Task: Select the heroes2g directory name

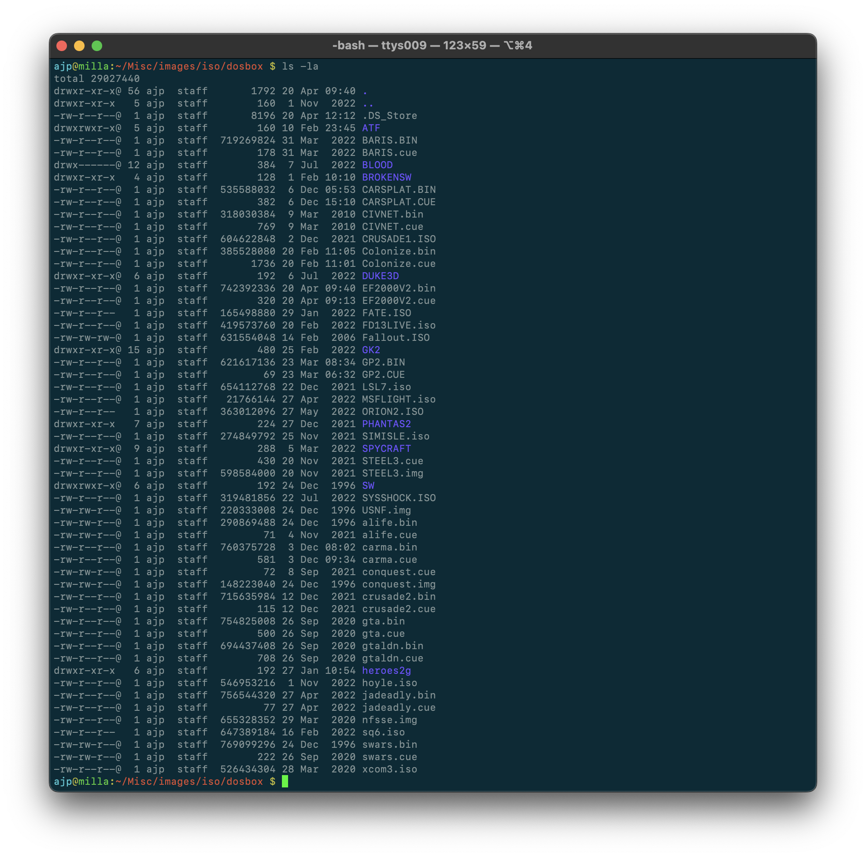Action: (x=386, y=671)
